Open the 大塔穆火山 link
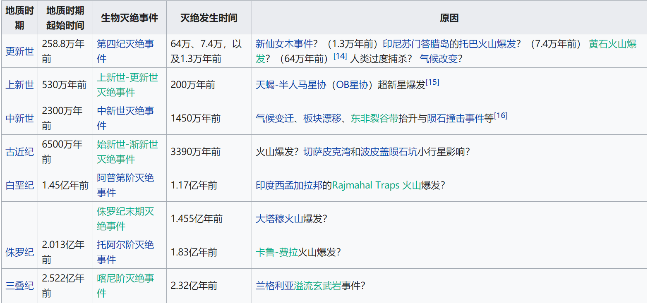The height and width of the screenshot is (303, 648). click(x=279, y=219)
